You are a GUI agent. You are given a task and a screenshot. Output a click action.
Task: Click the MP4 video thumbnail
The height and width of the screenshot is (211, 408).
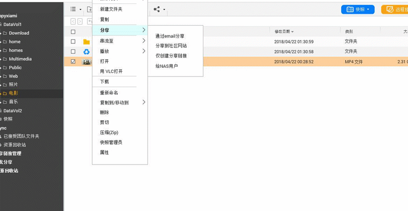click(x=87, y=62)
